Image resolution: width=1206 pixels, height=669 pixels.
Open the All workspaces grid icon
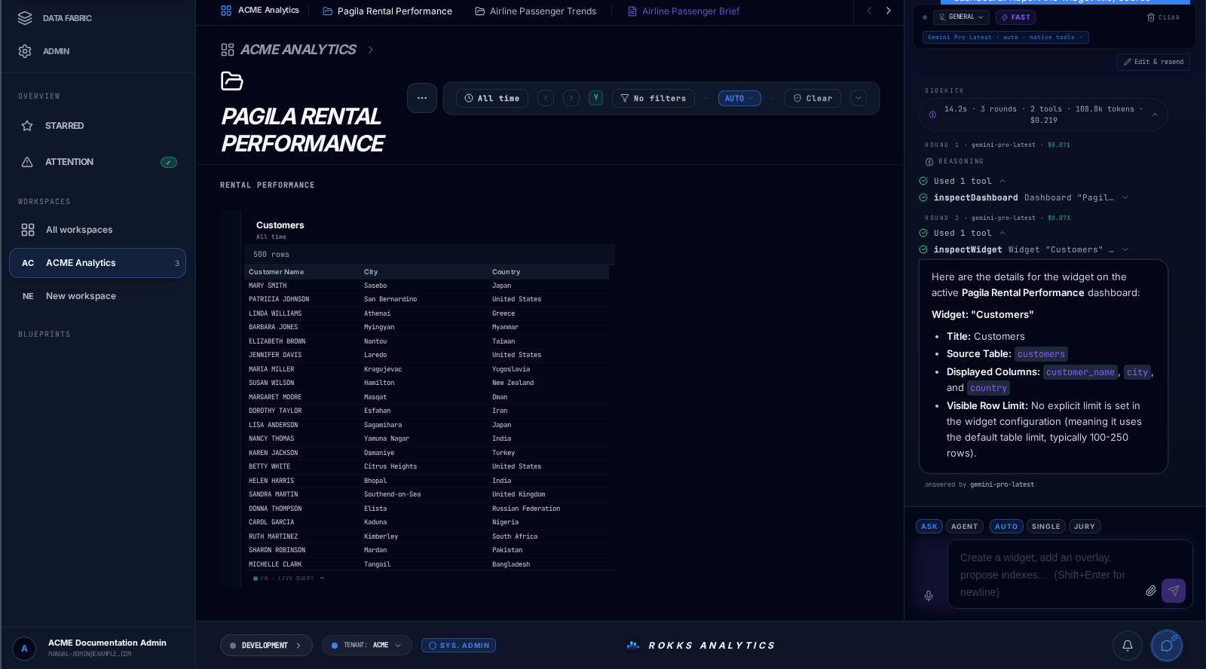28,230
